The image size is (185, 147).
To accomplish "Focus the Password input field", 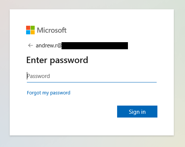I will 92,76.
